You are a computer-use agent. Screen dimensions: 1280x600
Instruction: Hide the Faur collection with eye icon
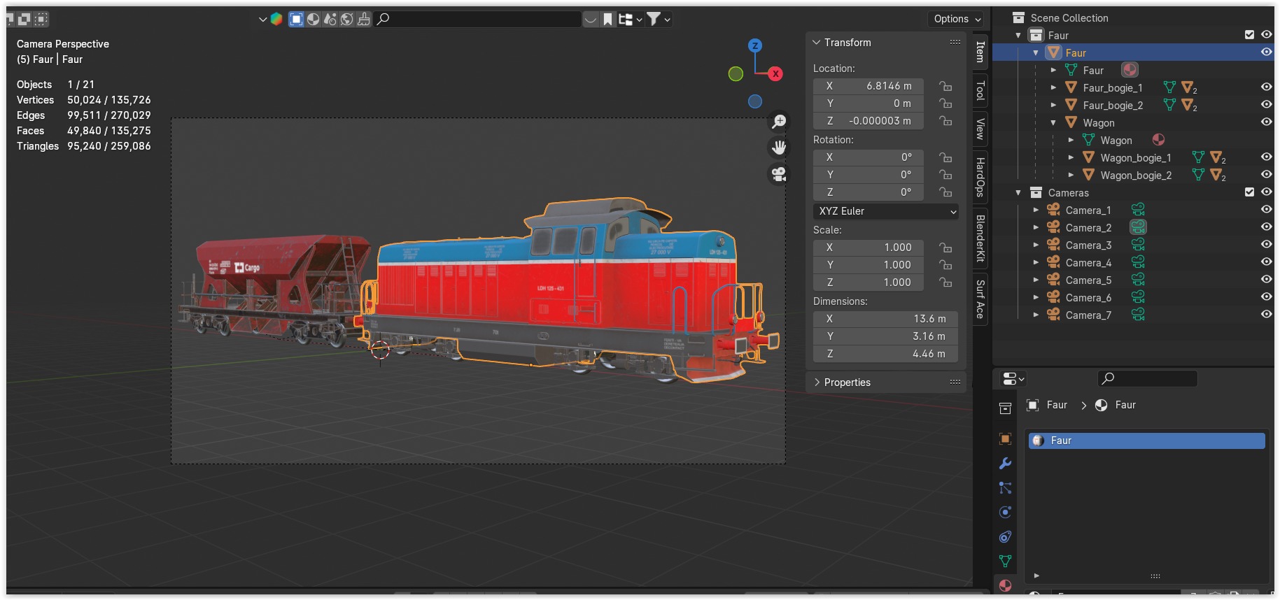(x=1266, y=35)
